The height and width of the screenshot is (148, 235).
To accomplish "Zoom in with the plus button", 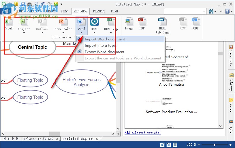I will coord(230,145).
